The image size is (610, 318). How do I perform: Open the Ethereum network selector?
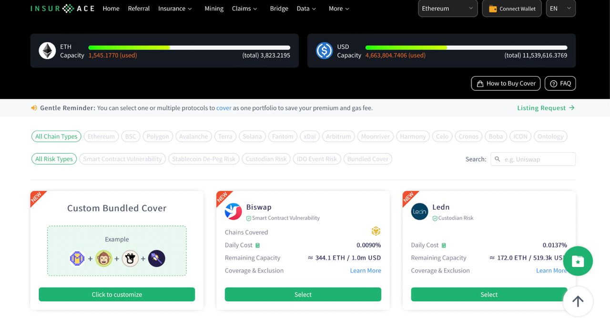[x=448, y=9]
